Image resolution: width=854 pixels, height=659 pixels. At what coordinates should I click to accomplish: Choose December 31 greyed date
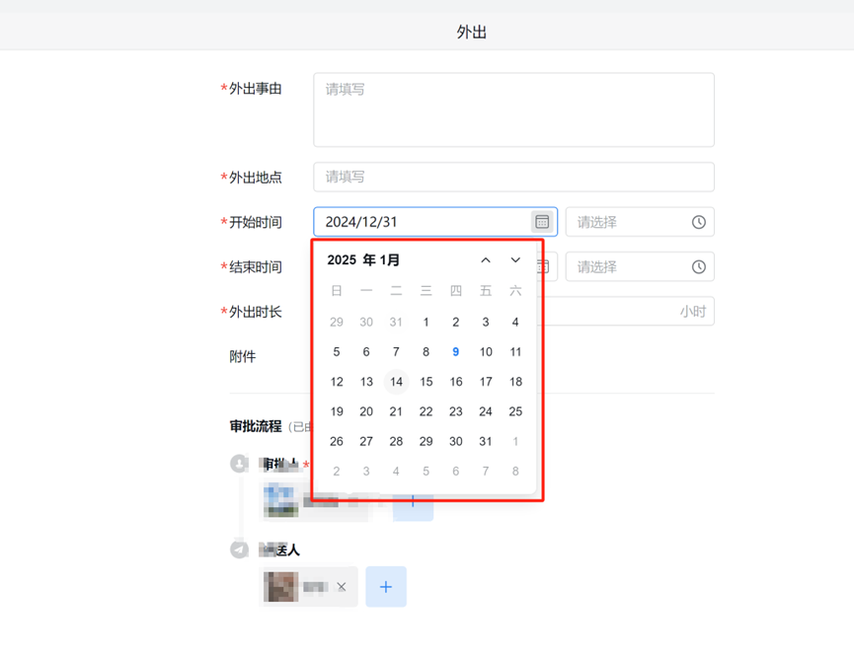point(396,323)
